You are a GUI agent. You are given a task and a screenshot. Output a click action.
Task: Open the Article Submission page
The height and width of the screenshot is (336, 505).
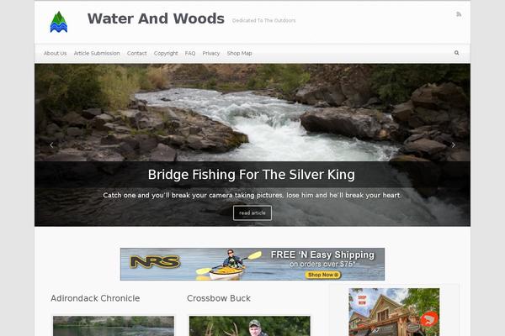[x=97, y=54]
